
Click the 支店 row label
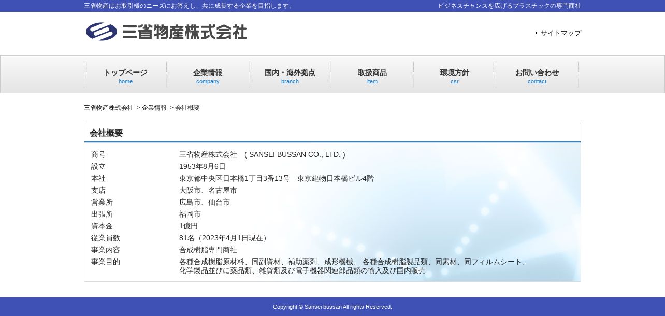coord(98,190)
